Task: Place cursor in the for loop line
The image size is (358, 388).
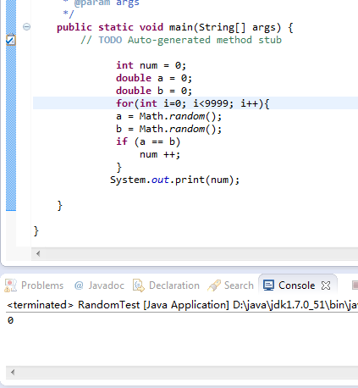Action: click(193, 103)
